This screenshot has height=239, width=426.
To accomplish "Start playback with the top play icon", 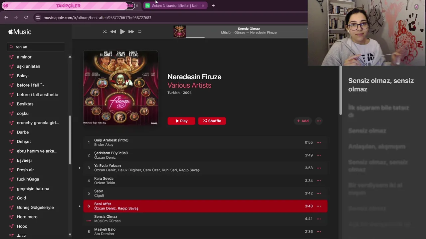I will point(122,32).
